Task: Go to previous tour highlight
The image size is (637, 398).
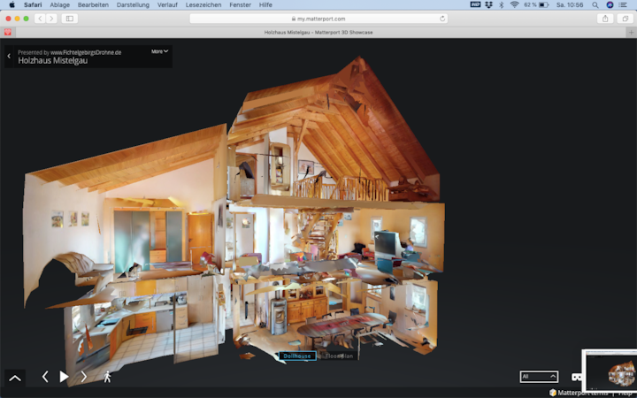Action: tap(45, 377)
